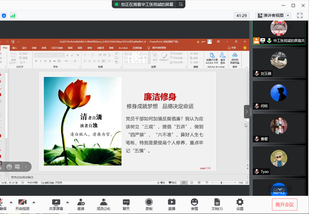Open 文档(1) documents panel

point(217,205)
